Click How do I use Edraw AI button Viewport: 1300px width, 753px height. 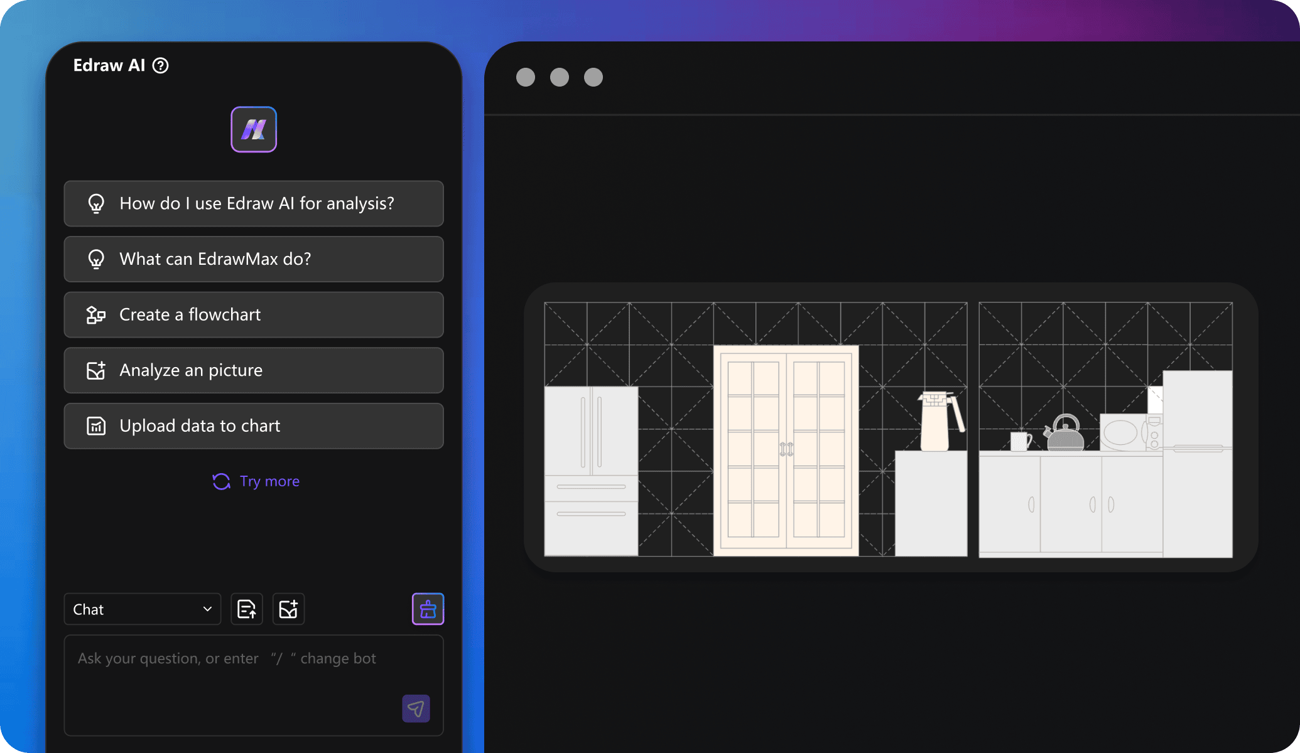pyautogui.click(x=253, y=203)
